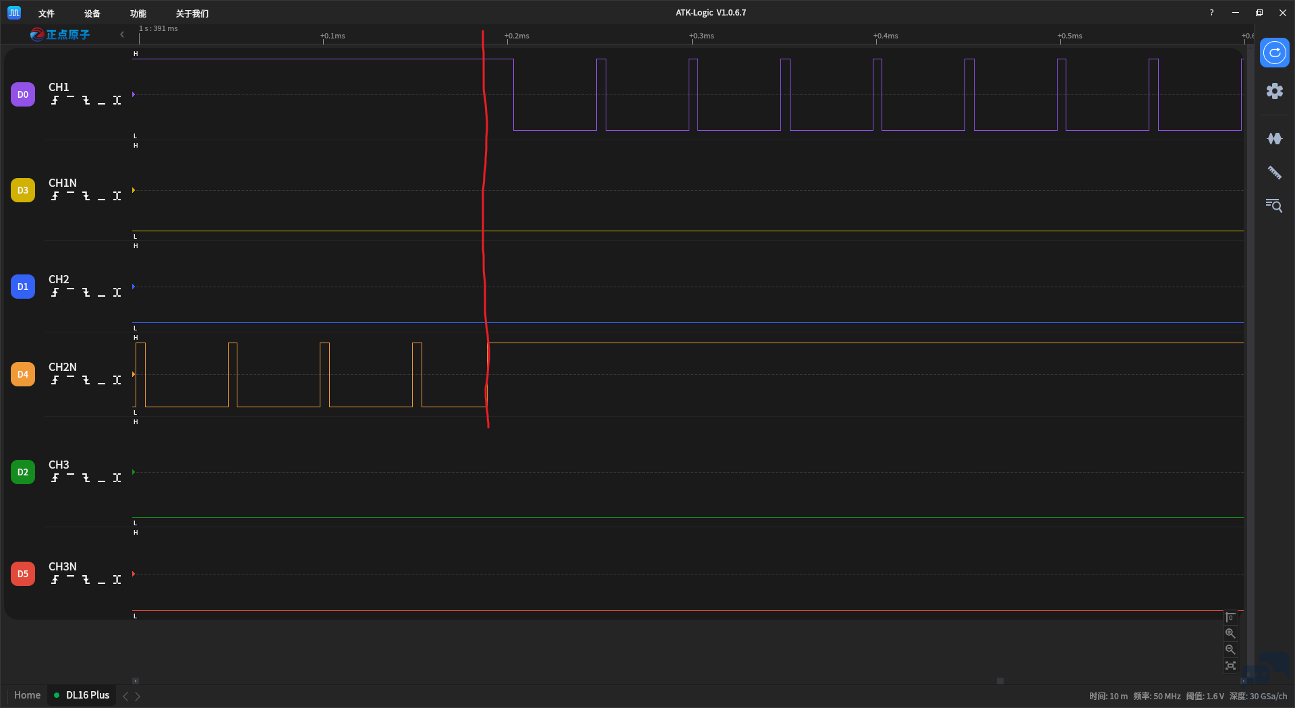Set CH1 falling edge trigger
Image resolution: width=1295 pixels, height=708 pixels.
86,100
